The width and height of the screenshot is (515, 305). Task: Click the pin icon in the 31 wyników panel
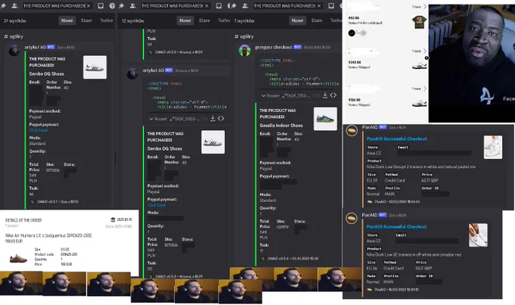(3, 5)
